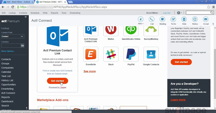Open the Contacts menu
216x113 pixels.
click(x=23, y=13)
